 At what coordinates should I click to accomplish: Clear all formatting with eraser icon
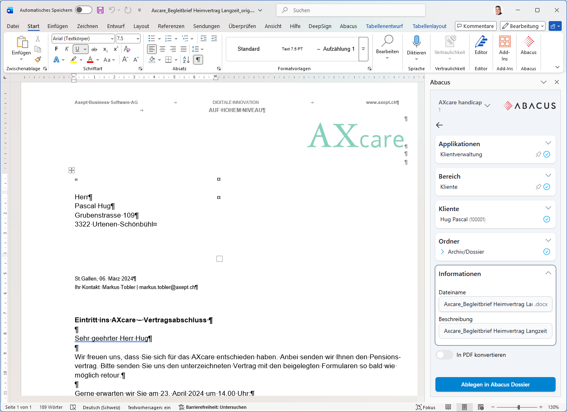click(127, 49)
